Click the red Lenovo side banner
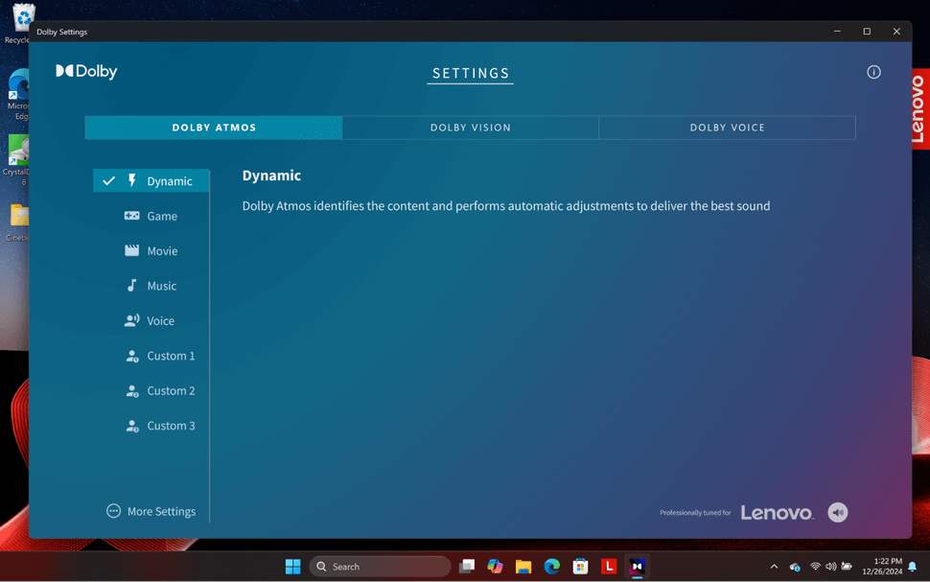The height and width of the screenshot is (582, 930). [920, 109]
